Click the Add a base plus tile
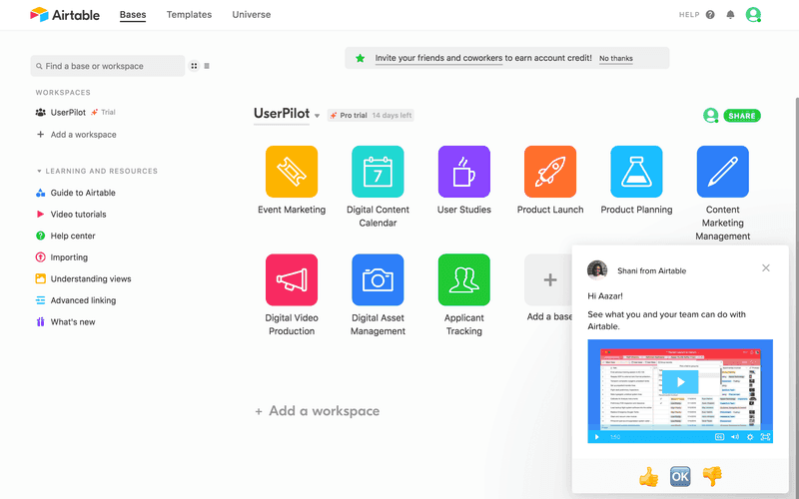This screenshot has height=499, width=799. coord(548,279)
